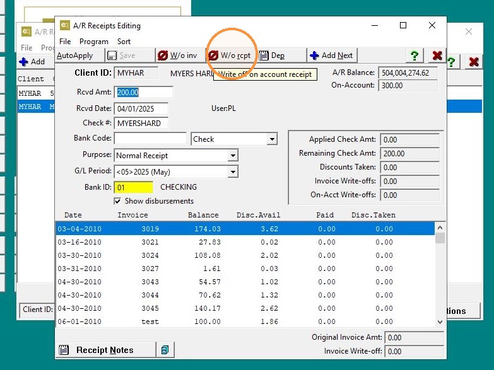
Task: Click the On-Account value 300.00
Action: (408, 85)
